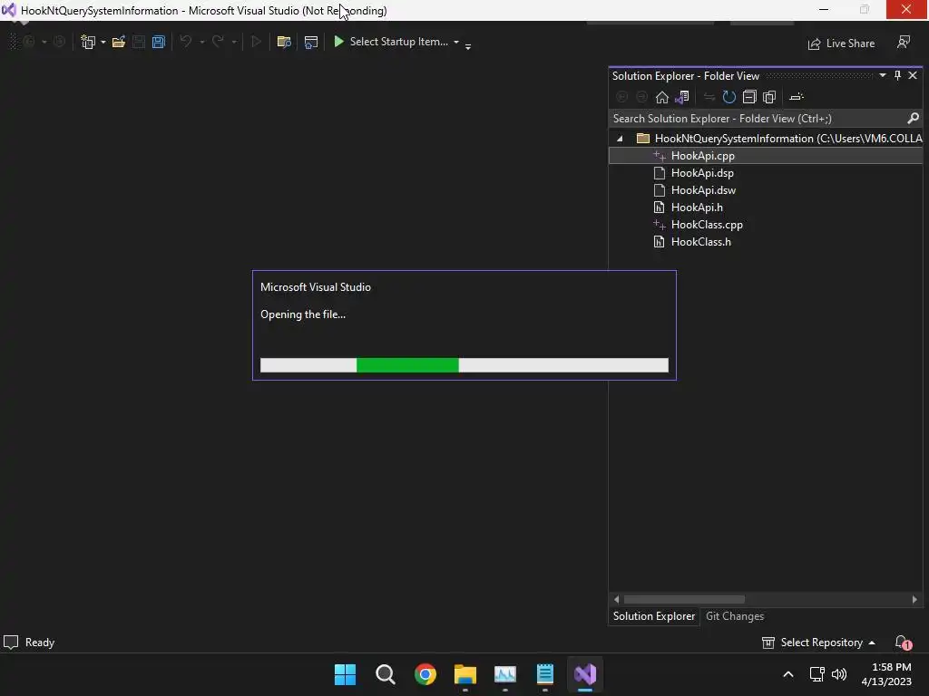This screenshot has height=696, width=929.
Task: Click the Open File folder icon
Action: (119, 42)
